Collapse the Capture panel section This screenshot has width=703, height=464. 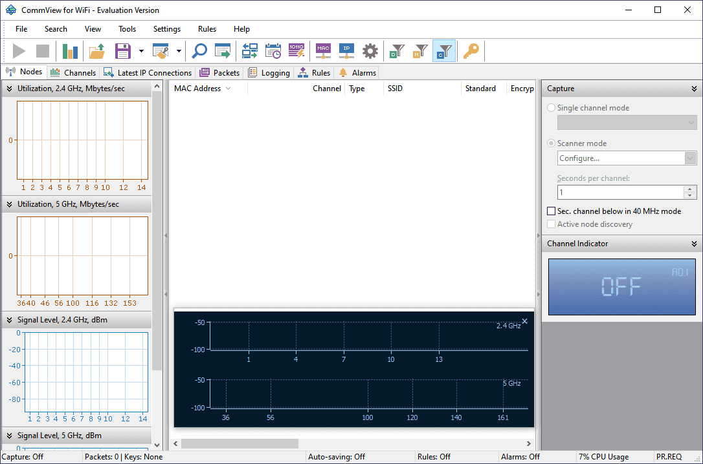click(694, 89)
